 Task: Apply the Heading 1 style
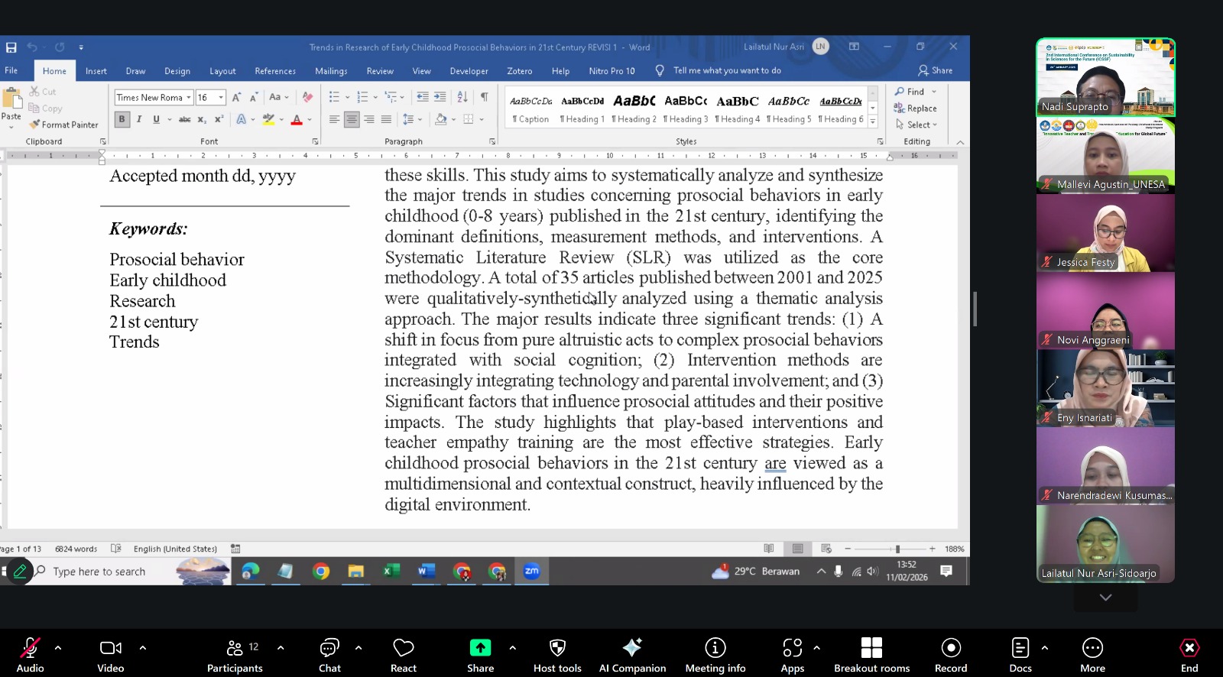[x=582, y=109]
